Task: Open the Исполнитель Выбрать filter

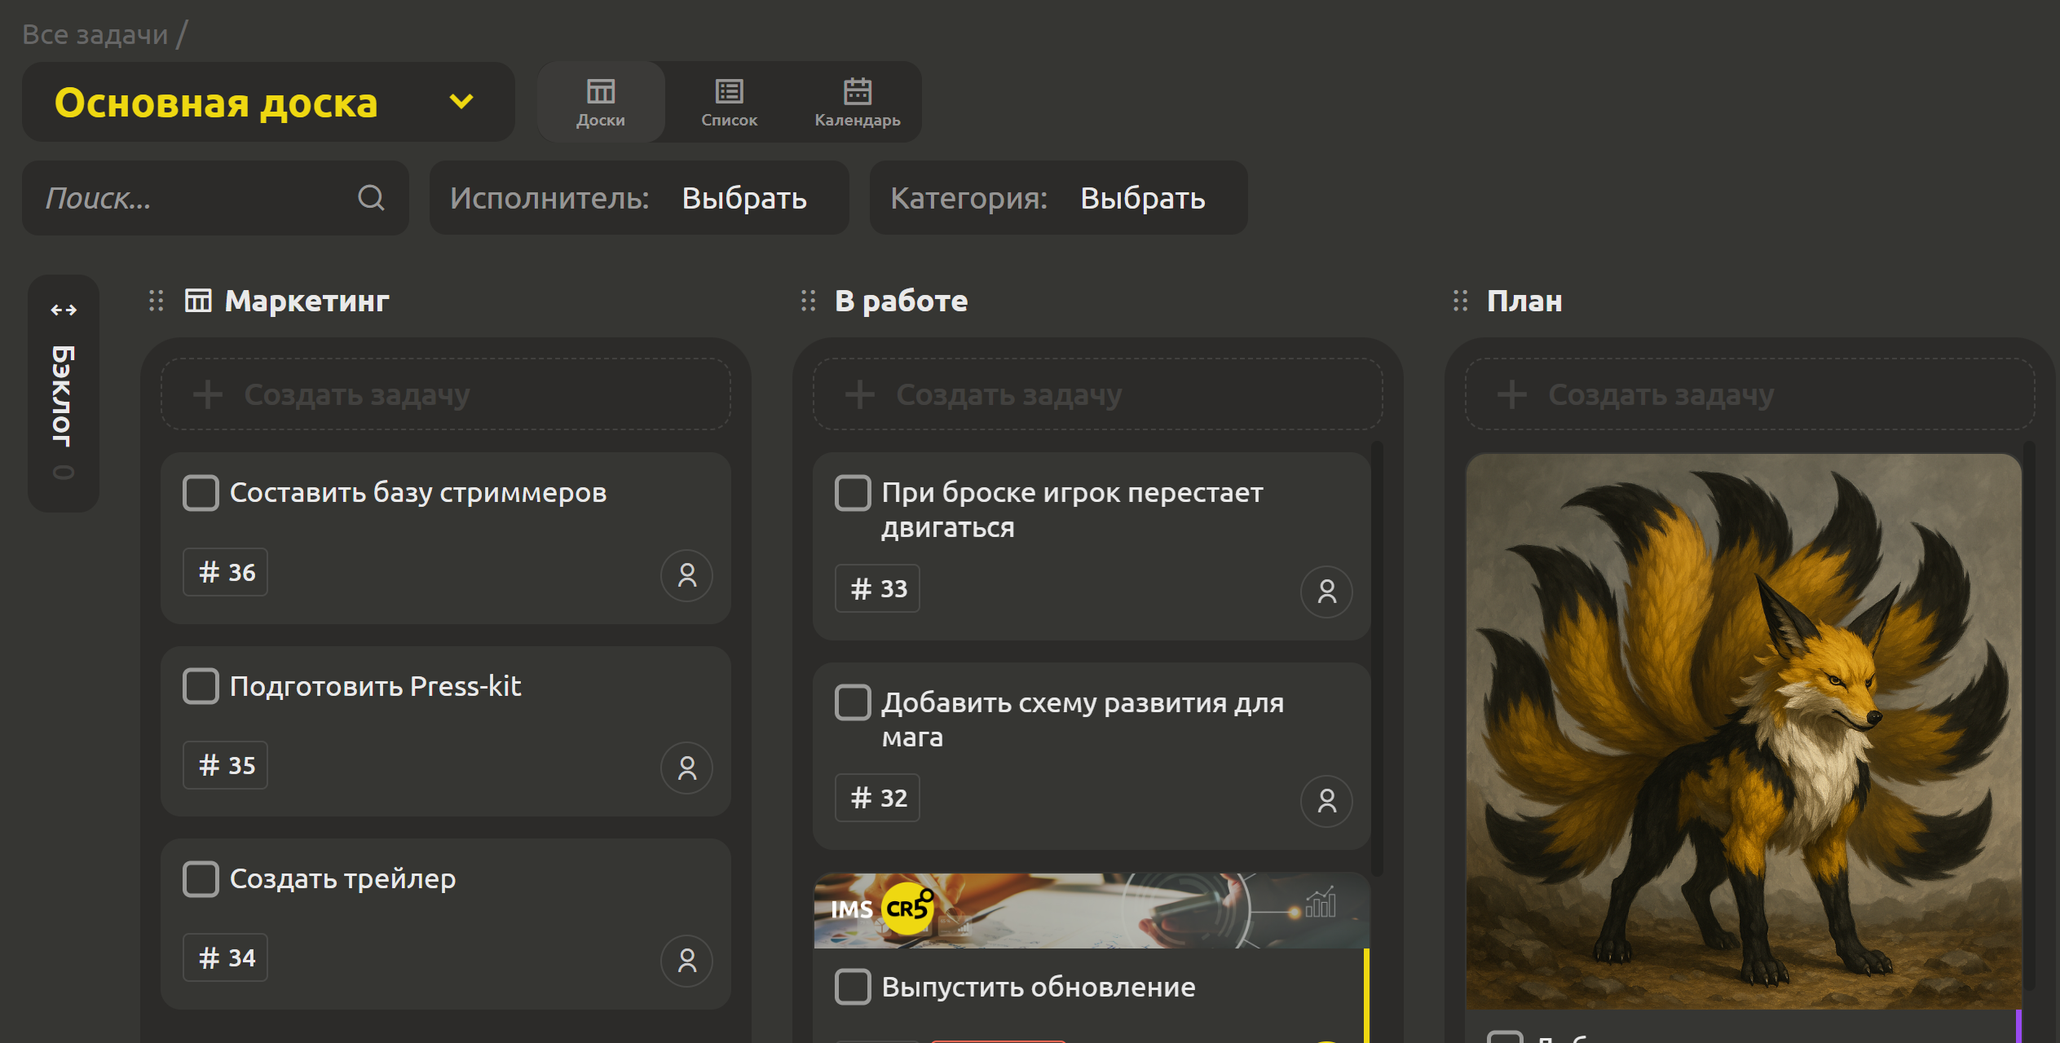Action: [639, 198]
